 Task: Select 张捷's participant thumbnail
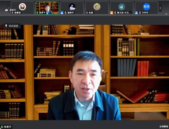[97, 8]
